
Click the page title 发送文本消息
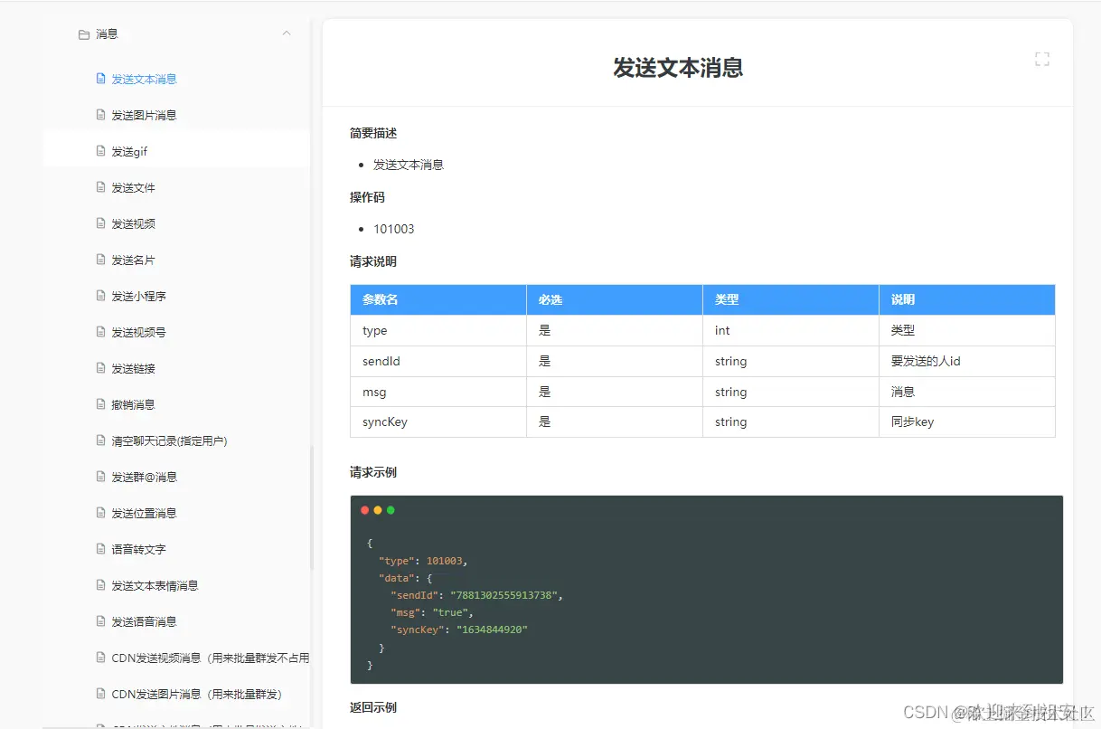point(678,67)
